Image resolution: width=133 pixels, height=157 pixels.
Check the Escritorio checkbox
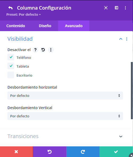point(11,75)
